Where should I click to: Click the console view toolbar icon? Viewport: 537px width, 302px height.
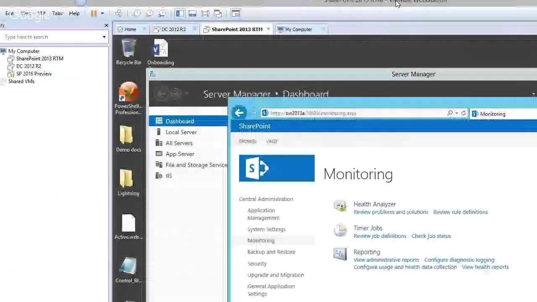coord(236,13)
